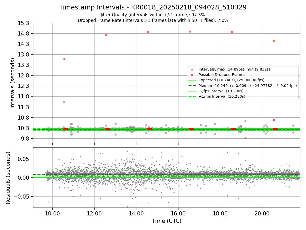Click legend entry starting with "Median (10.249"

pyautogui.click(x=248, y=86)
